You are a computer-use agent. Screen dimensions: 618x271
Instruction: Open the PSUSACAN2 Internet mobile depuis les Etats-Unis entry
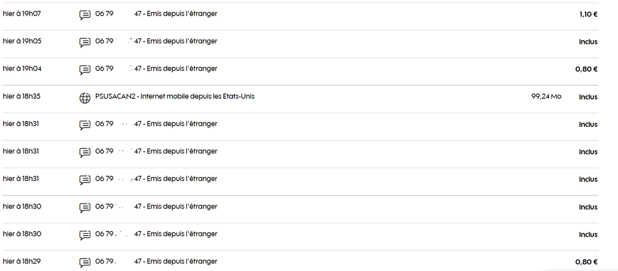pyautogui.click(x=175, y=97)
